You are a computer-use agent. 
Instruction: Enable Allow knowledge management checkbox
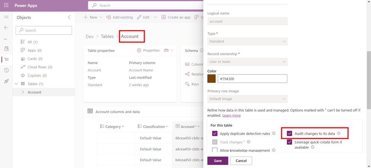[215, 151]
